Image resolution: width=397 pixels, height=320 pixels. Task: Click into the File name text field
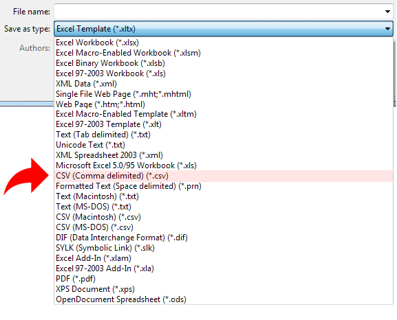click(218, 12)
